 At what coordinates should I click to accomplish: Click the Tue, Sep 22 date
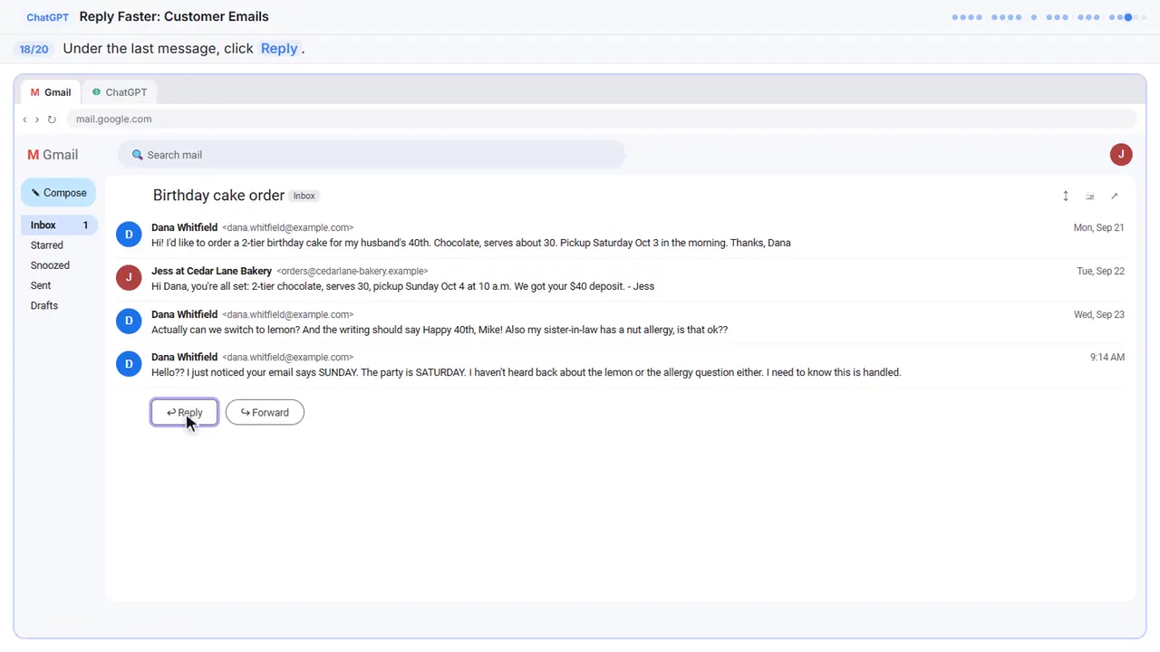pos(1100,272)
